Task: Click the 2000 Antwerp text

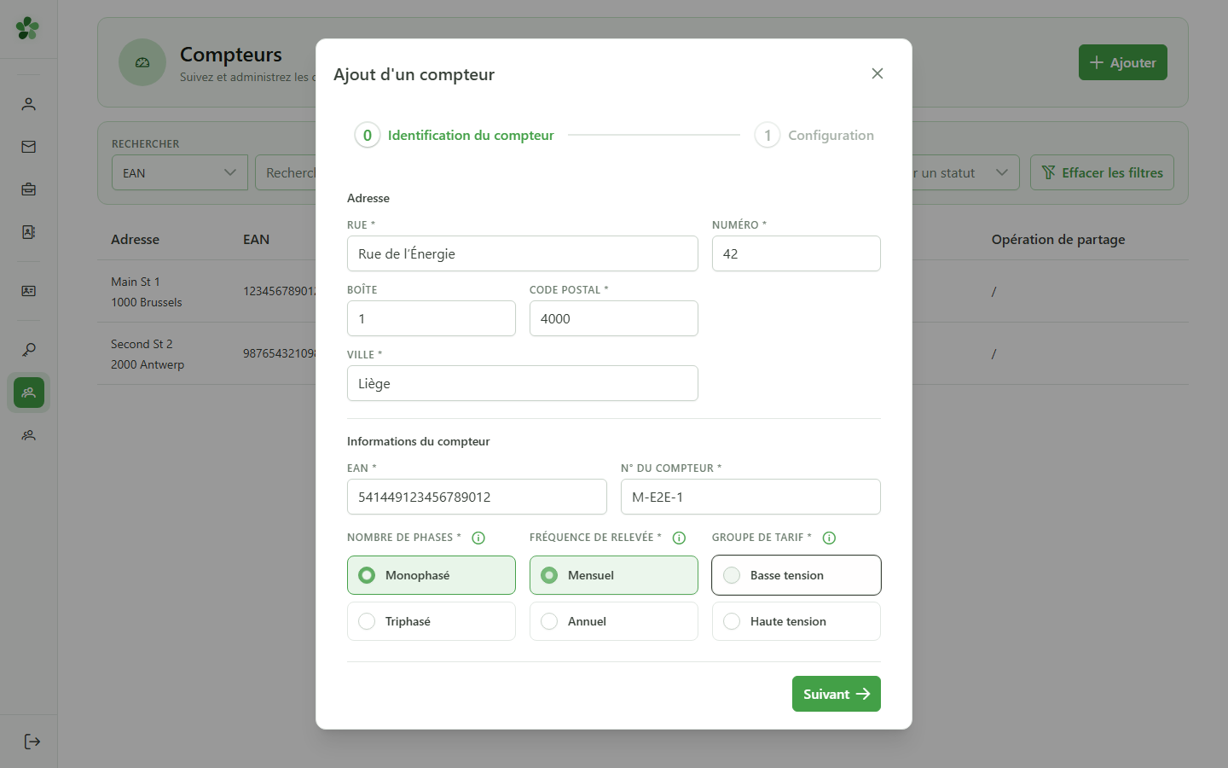Action: pos(148,364)
